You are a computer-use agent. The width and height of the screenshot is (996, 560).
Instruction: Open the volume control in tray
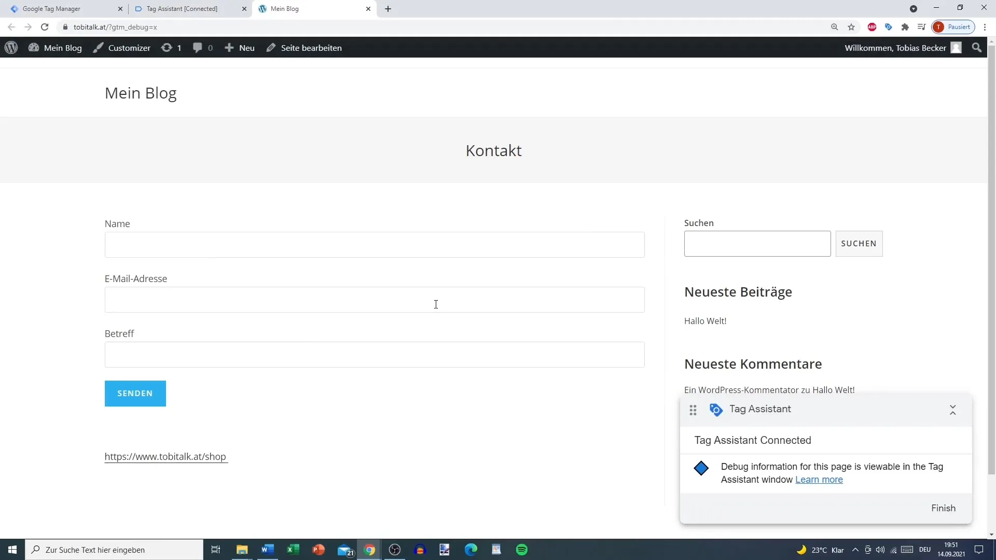[x=880, y=550]
